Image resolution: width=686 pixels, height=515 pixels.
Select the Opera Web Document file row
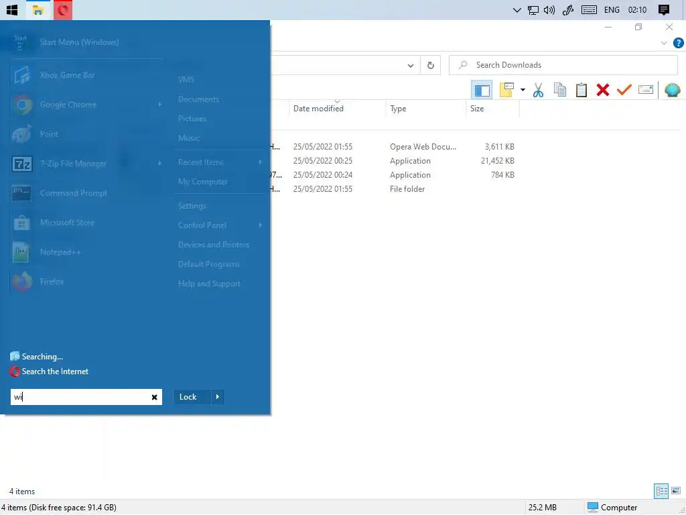pyautogui.click(x=393, y=147)
